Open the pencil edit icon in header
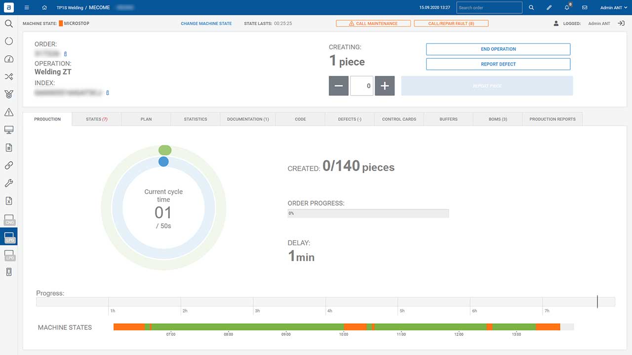Screen dimensions: 632x355 click(x=549, y=7)
